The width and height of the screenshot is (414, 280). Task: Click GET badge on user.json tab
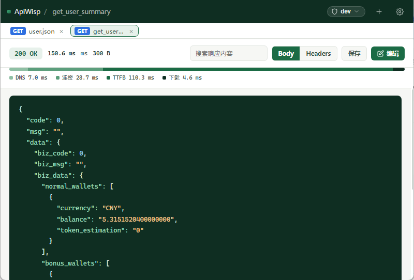pyautogui.click(x=18, y=31)
